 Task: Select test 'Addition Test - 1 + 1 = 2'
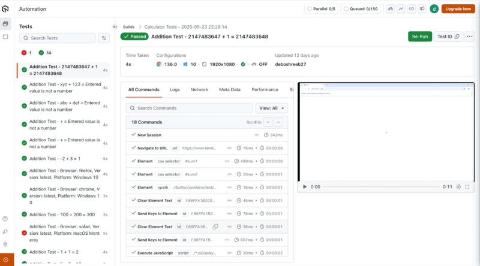(x=64, y=252)
